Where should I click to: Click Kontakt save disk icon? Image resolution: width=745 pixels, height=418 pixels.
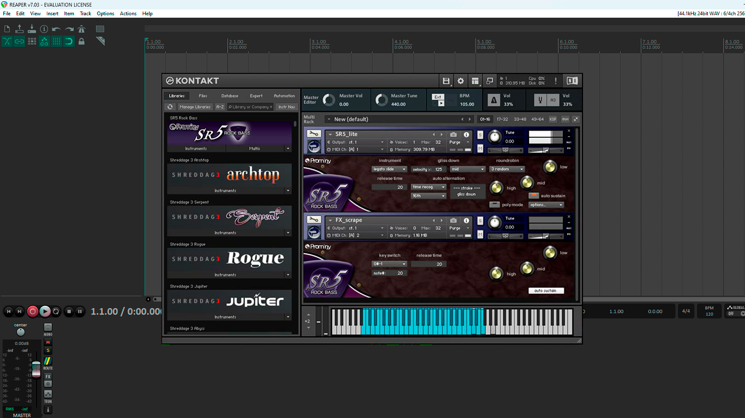pos(446,81)
